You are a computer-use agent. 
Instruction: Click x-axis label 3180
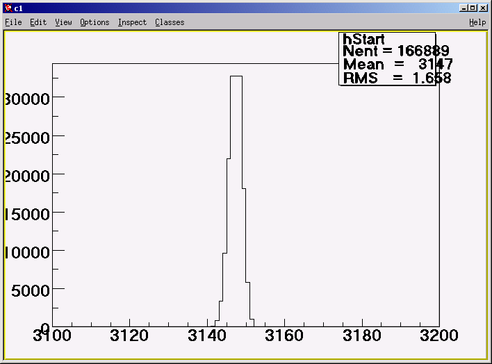click(362, 336)
